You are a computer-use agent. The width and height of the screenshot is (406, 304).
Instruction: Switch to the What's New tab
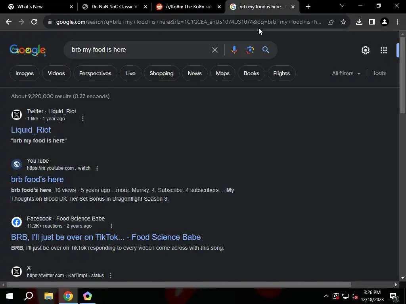[x=30, y=7]
